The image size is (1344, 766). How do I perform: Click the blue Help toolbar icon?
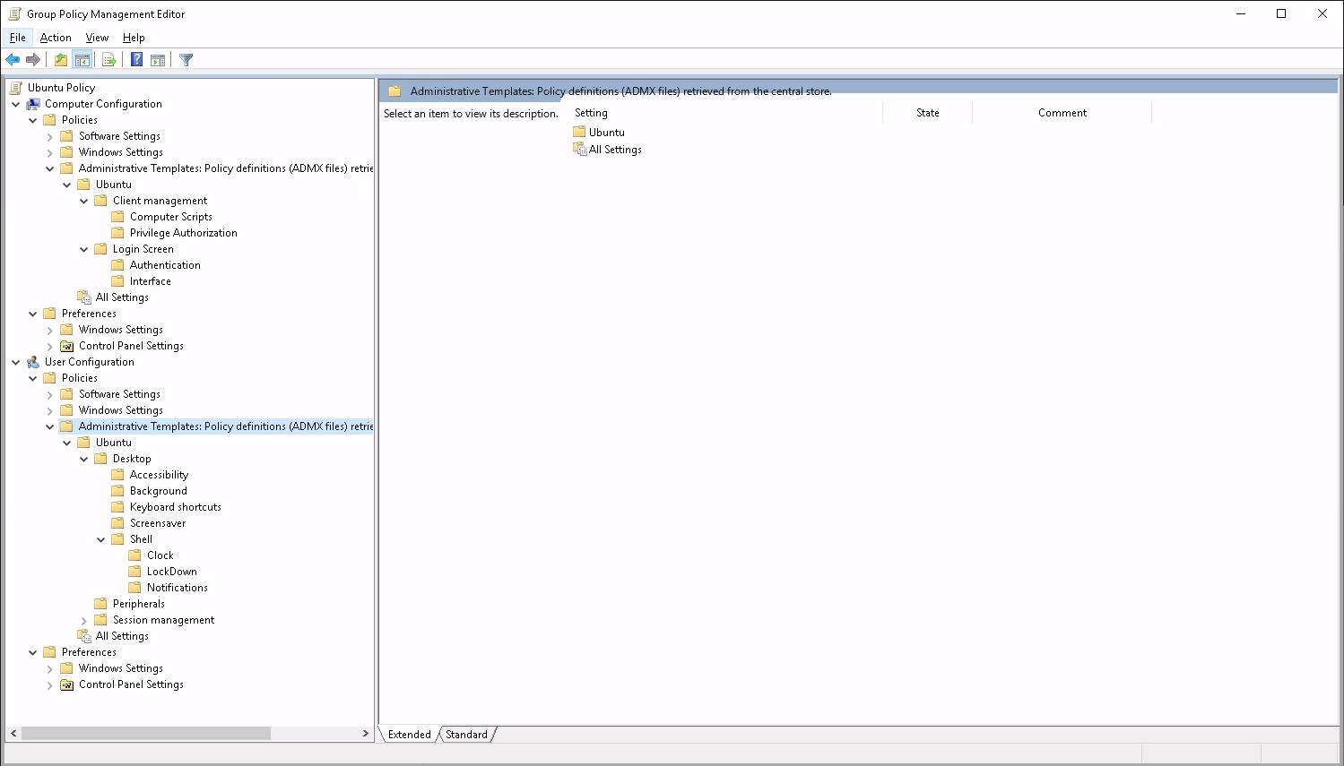[x=136, y=60]
